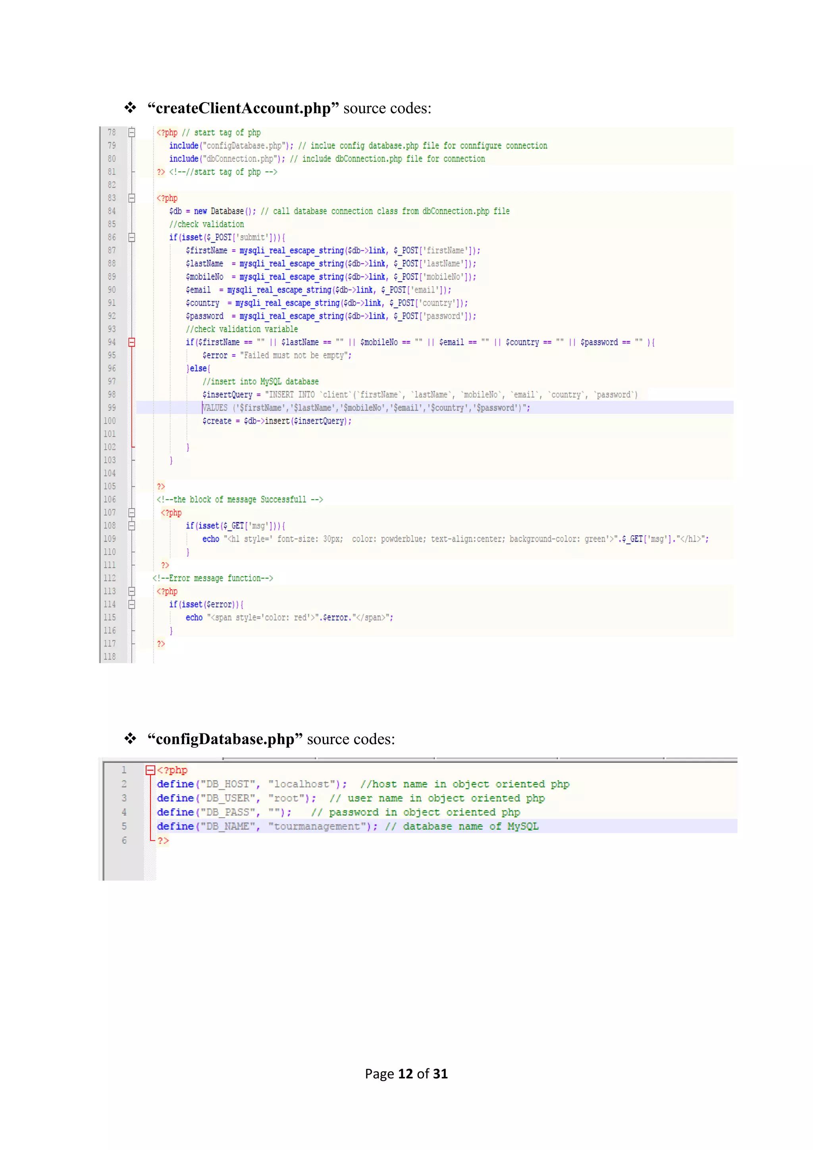
Task: Collapse the isset error fold at line 114
Action: click(132, 604)
